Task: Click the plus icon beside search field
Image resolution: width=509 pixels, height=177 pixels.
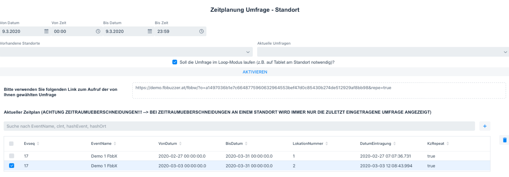Action: [x=485, y=126]
